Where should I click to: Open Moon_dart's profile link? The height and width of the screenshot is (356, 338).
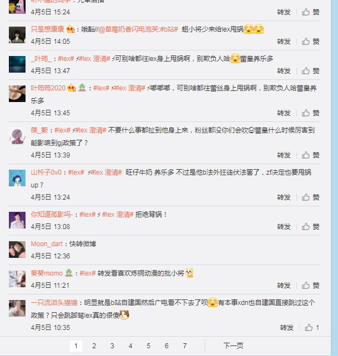click(x=47, y=244)
